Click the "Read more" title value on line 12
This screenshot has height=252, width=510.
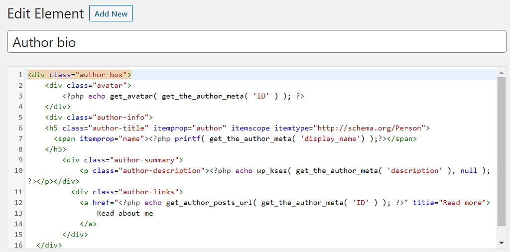(x=462, y=203)
